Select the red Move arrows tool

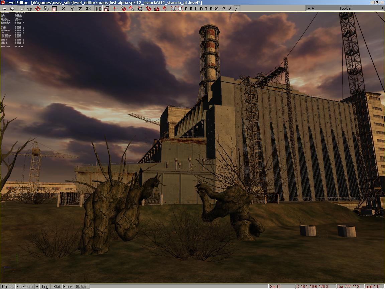pos(37,9)
